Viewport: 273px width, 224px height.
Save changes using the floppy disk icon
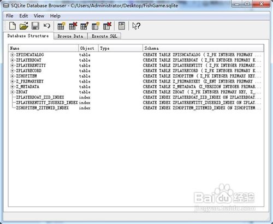35,26
